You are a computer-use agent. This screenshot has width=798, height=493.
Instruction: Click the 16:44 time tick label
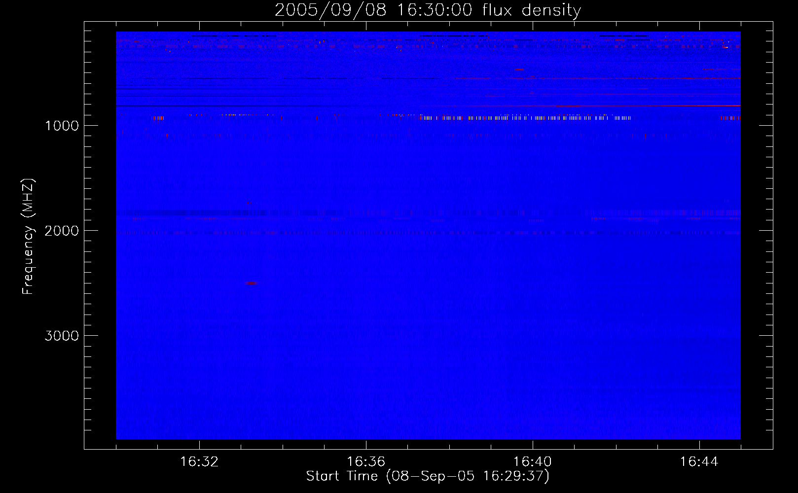tap(699, 462)
